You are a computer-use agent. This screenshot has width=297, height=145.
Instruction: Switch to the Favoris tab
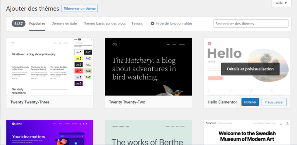(x=137, y=23)
